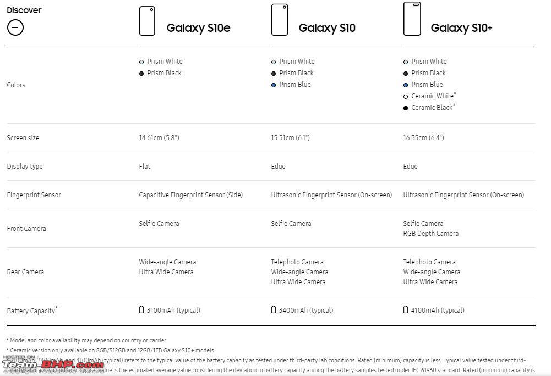Click the Galaxy S10 heading
Image resolution: width=551 pixels, height=376 pixels.
pos(327,27)
